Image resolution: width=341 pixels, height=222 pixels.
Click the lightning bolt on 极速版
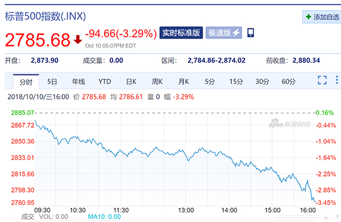click(236, 33)
